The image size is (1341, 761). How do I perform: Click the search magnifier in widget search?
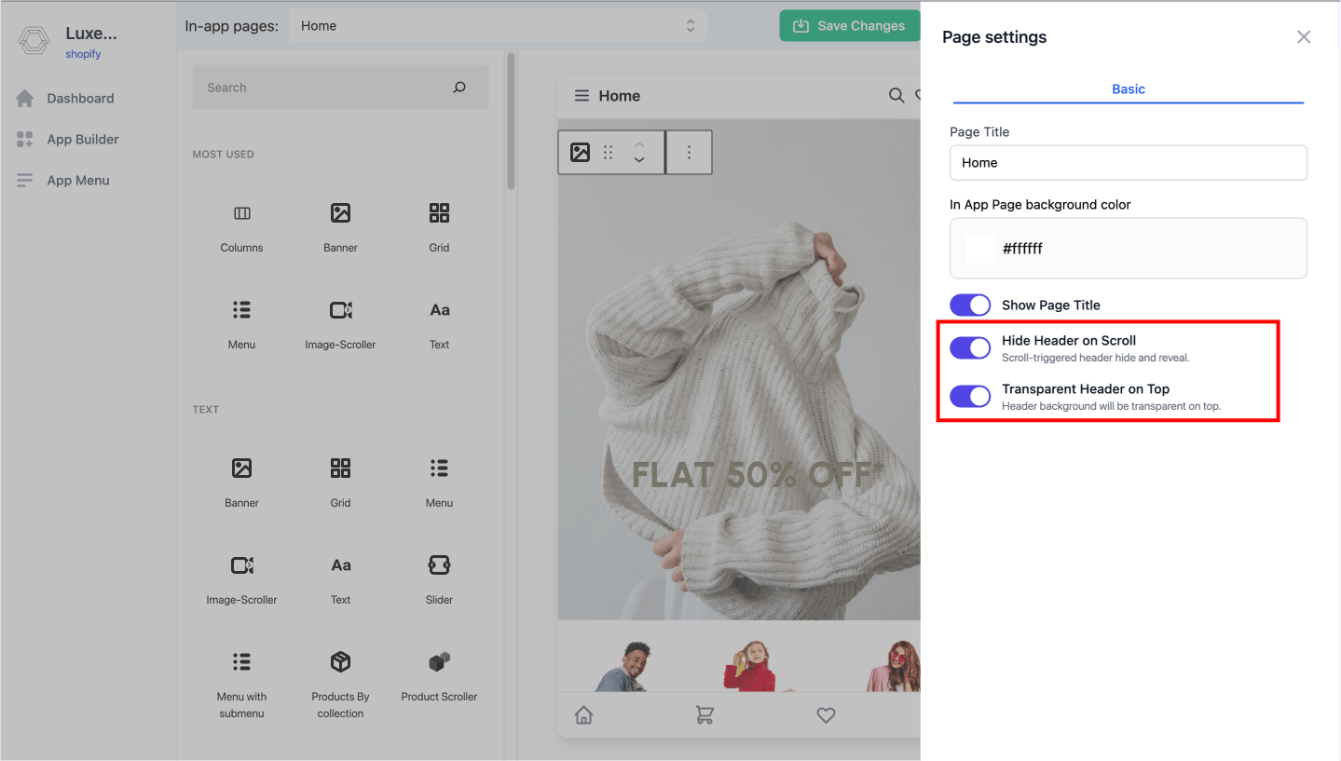pos(458,88)
